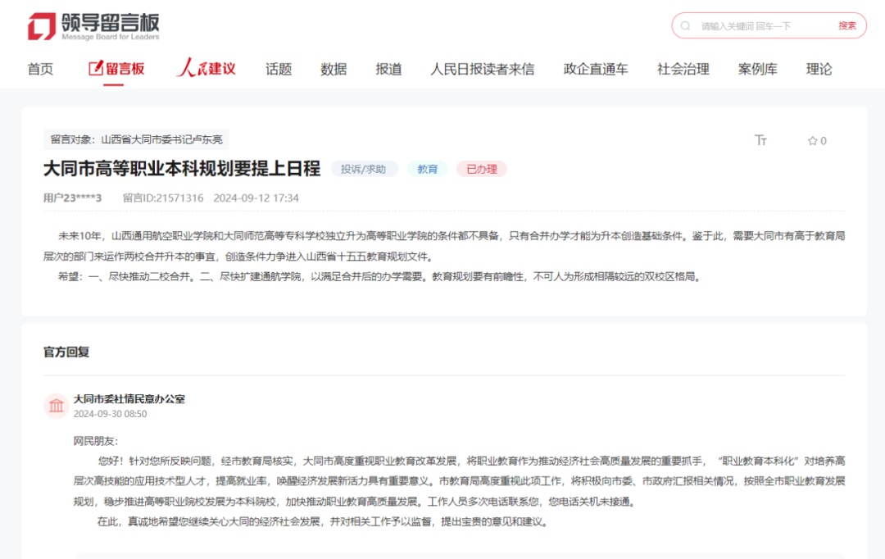This screenshot has width=885, height=559.
Task: Click the magnifier icon in search bar
Action: pos(685,25)
